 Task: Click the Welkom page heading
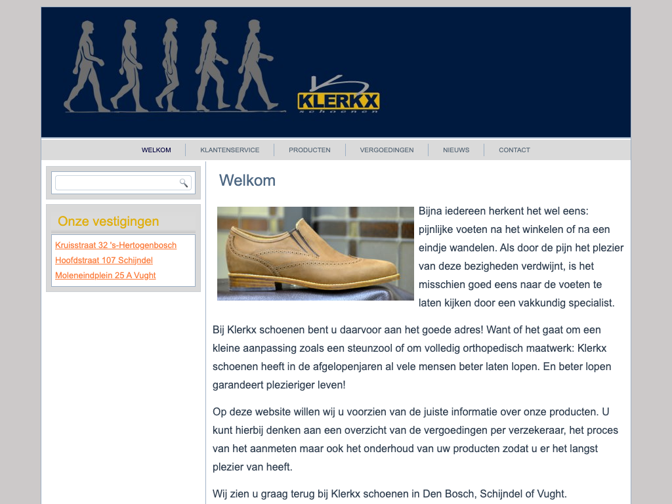click(x=247, y=180)
